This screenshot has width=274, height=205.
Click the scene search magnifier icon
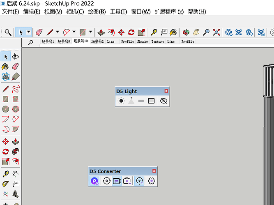(x=30, y=42)
